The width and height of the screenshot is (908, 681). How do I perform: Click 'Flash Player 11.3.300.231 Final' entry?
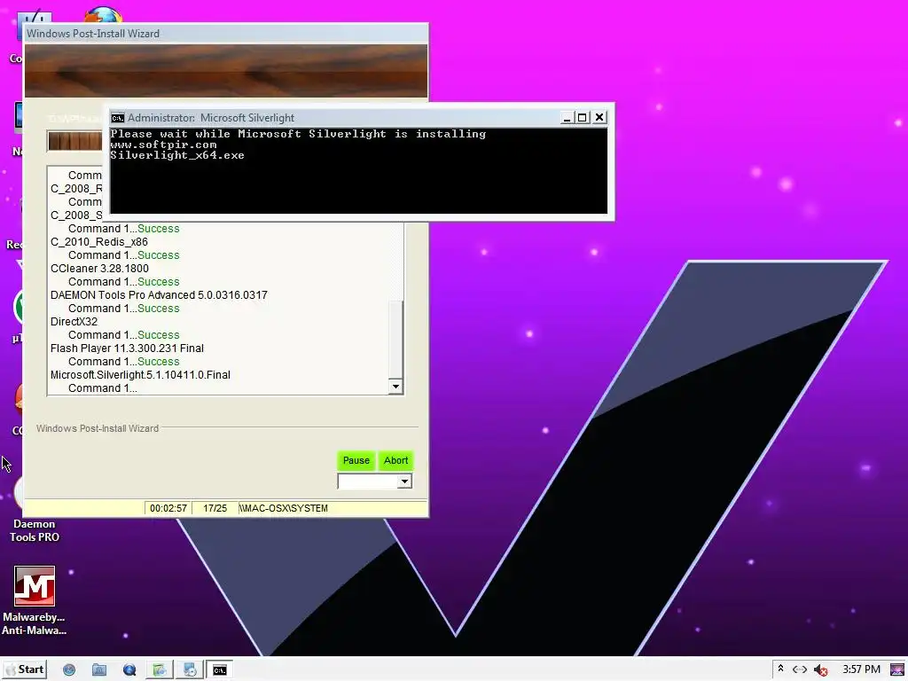127,348
